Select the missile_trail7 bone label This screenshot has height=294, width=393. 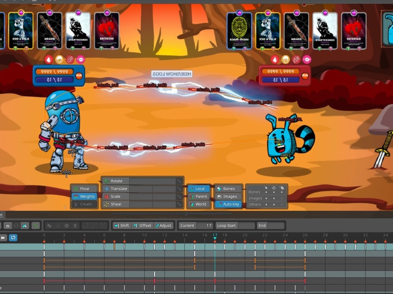tap(154, 148)
